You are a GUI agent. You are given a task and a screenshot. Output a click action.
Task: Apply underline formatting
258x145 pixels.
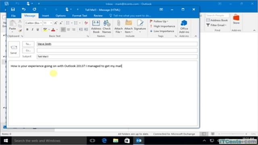coord(38,29)
